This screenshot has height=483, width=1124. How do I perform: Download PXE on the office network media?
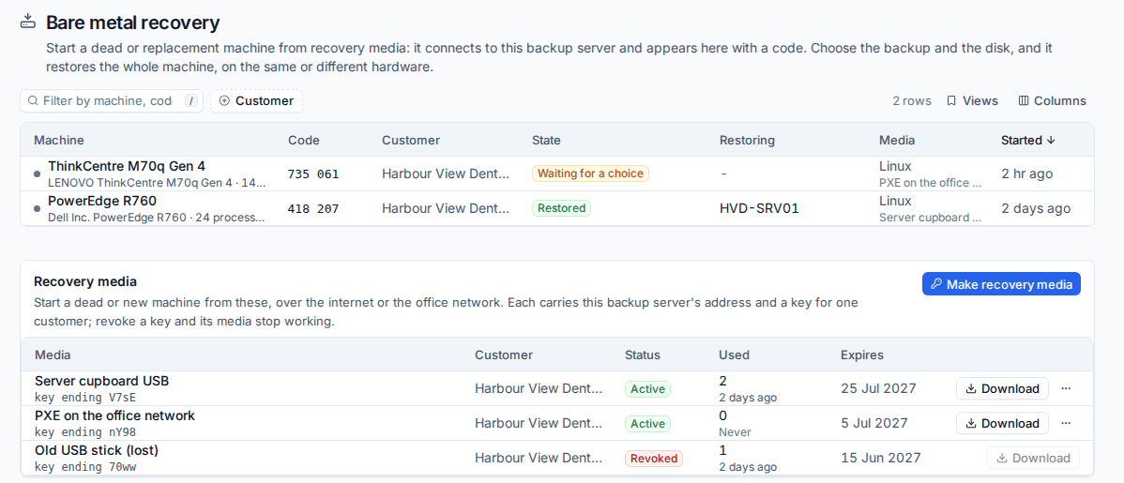pyautogui.click(x=1002, y=424)
